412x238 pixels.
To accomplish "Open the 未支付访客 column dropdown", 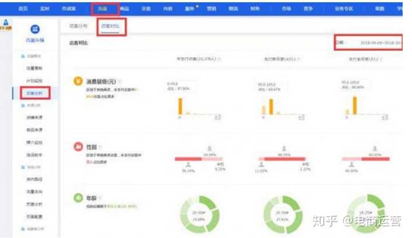I will pyautogui.click(x=220, y=59).
